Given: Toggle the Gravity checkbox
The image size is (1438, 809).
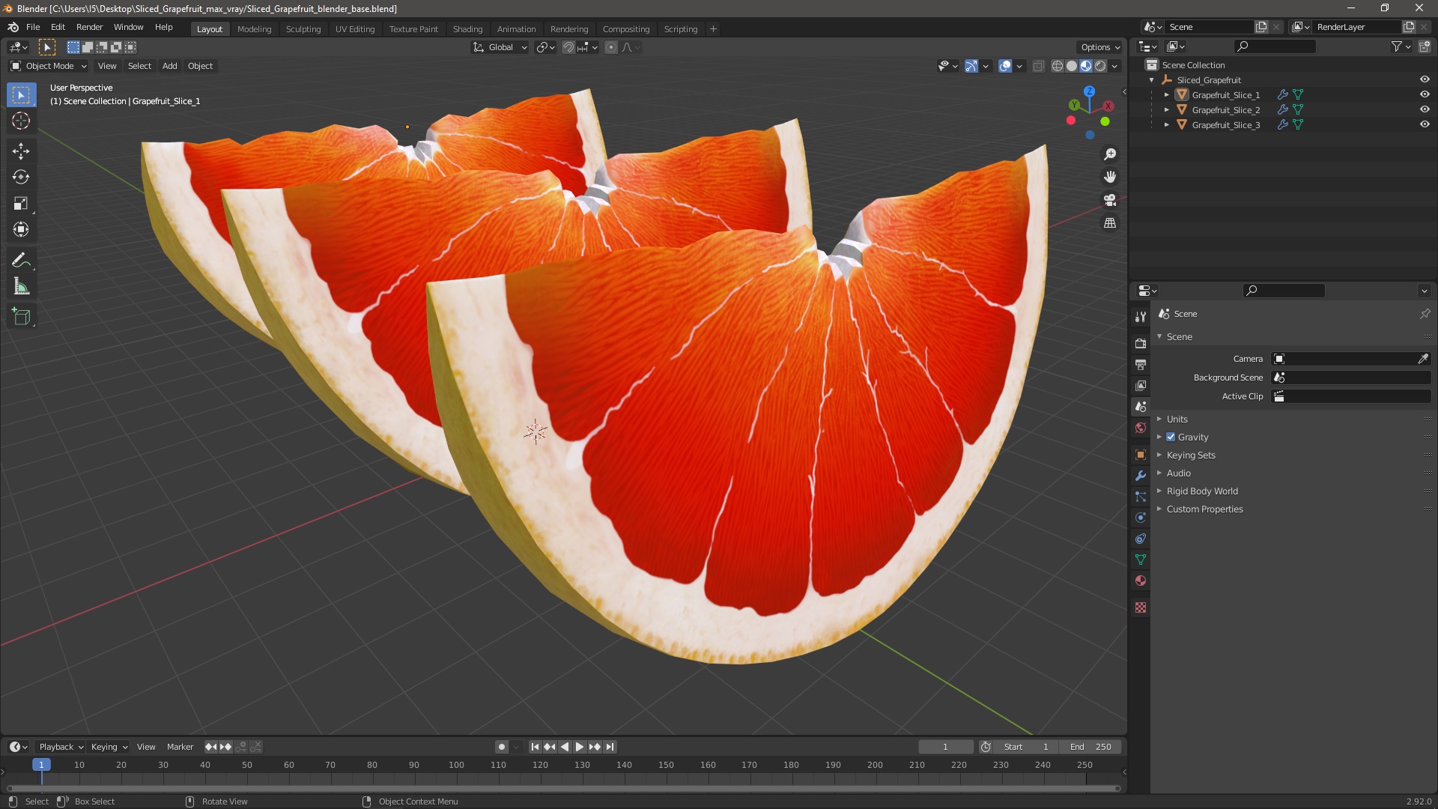Looking at the screenshot, I should coord(1171,437).
